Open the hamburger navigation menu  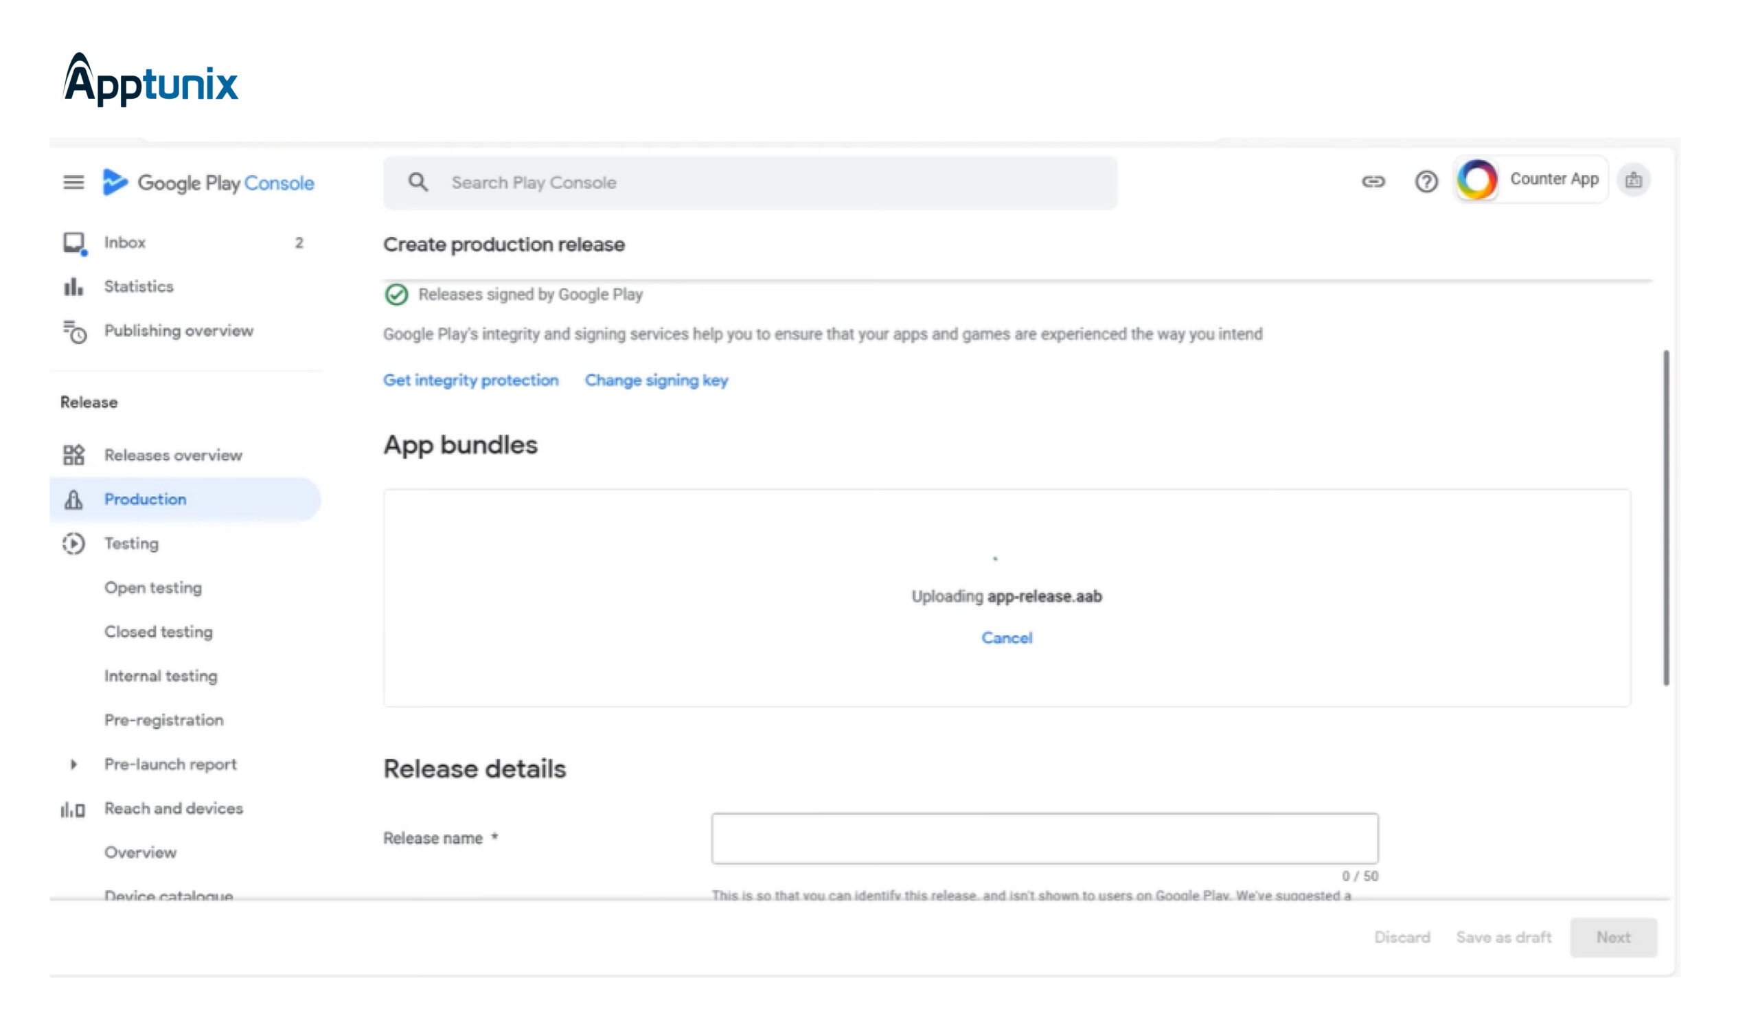coord(73,183)
